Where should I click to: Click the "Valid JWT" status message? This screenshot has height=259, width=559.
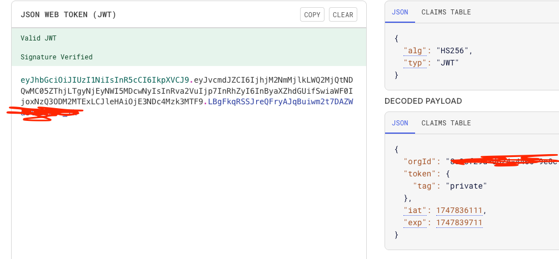pos(38,38)
